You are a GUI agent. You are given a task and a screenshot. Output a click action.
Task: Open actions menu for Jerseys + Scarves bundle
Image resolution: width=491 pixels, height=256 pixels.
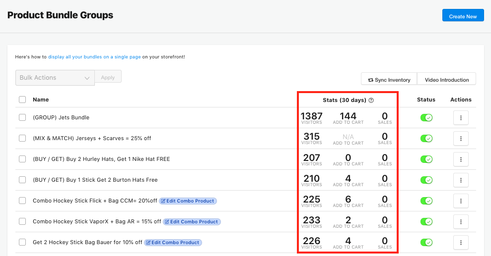click(461, 139)
